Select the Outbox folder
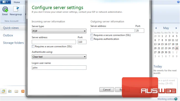Viewport: 180px width, 101px height. tap(8, 35)
